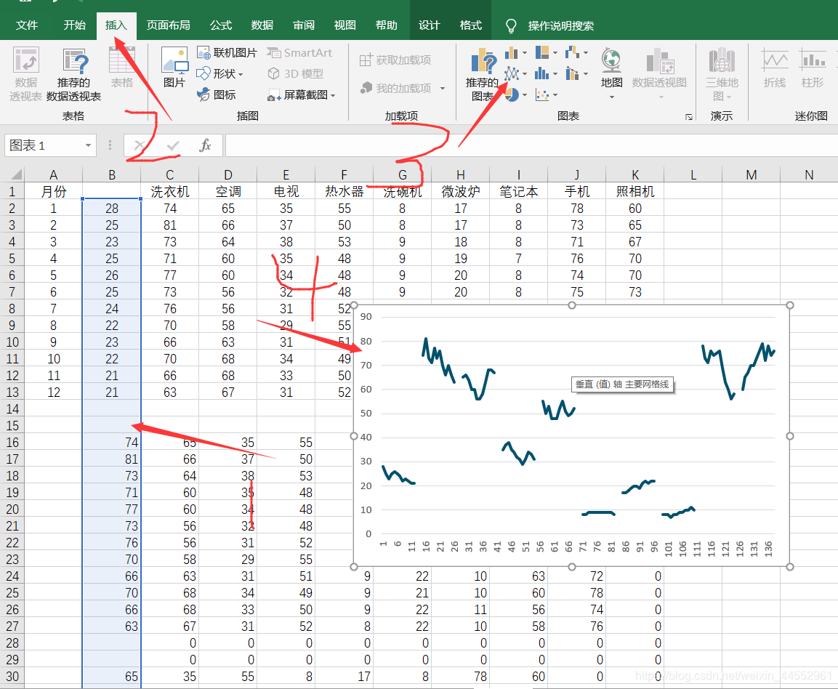
Task: Switch to the Home (开始) tab
Action: 74,25
